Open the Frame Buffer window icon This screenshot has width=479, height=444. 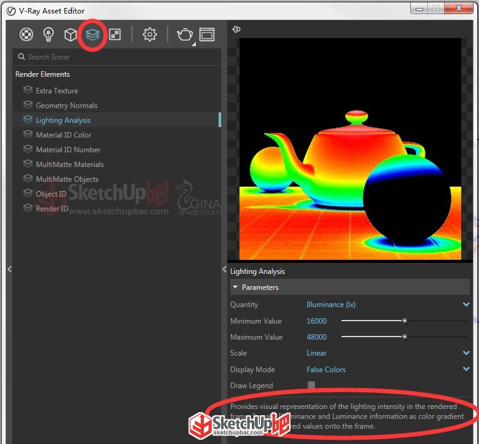point(207,34)
